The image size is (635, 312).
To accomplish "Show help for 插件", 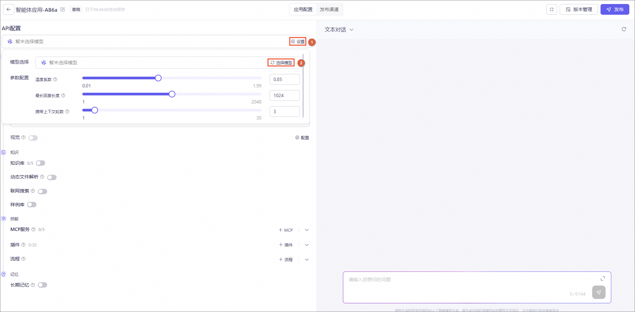I will point(23,245).
